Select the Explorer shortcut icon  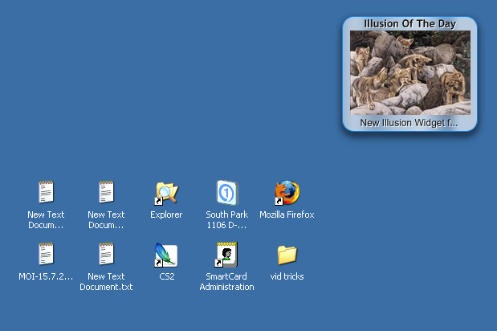166,193
